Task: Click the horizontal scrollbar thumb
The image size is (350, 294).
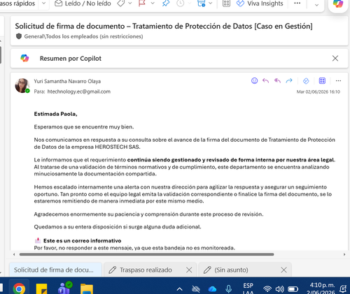Action: point(146,254)
